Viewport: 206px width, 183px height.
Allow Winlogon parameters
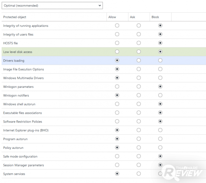[x=117, y=87]
